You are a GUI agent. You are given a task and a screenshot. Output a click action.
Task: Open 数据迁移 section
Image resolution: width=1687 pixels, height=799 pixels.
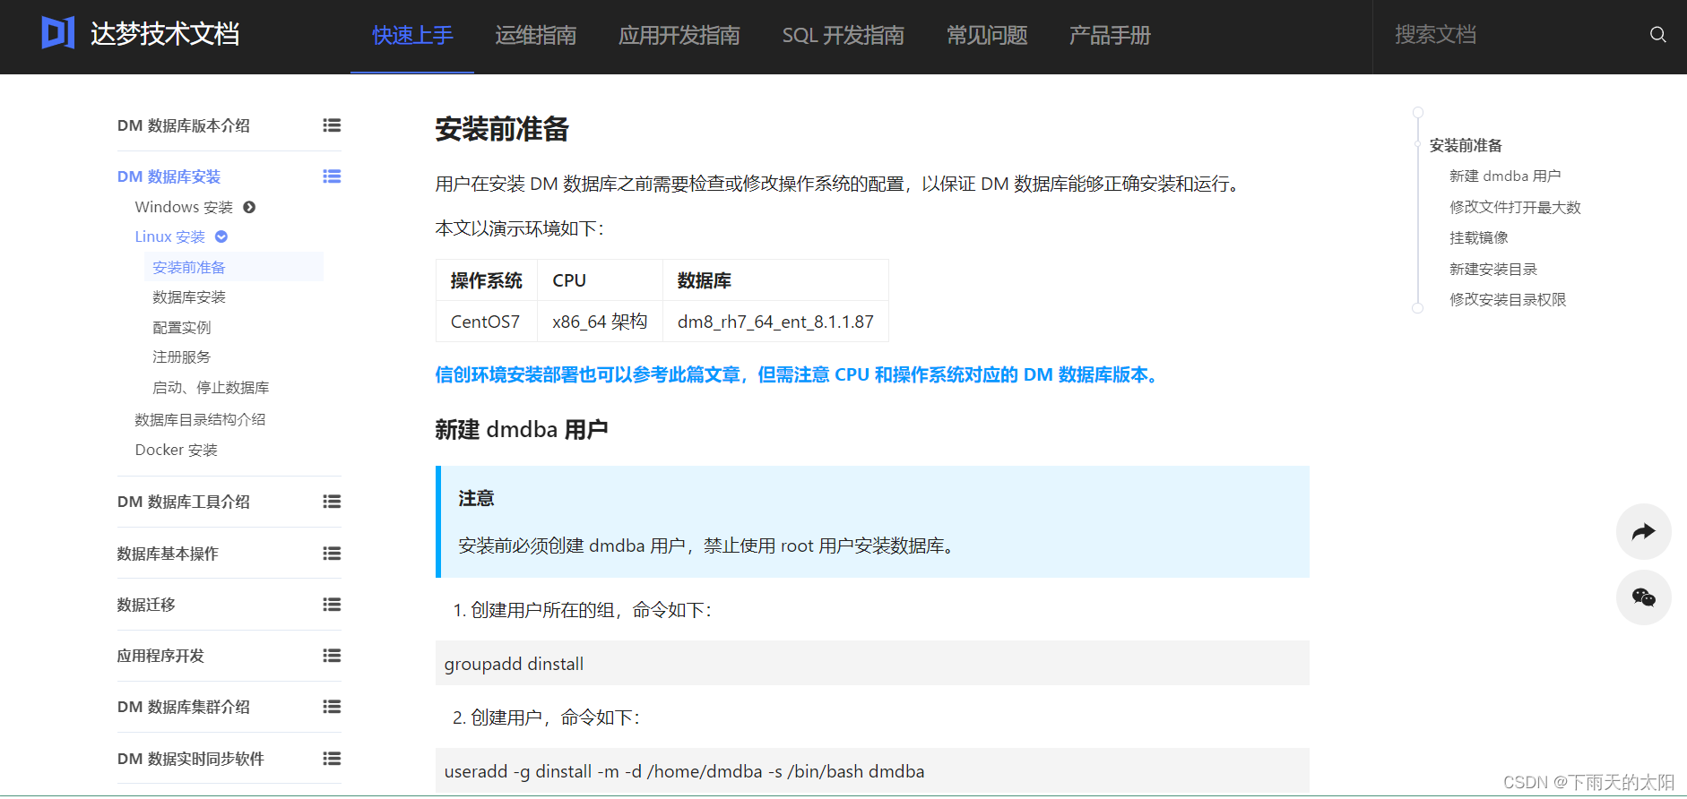point(146,605)
